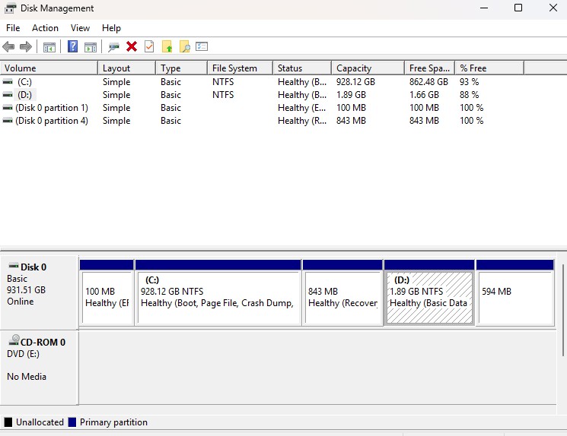Toggle the Show/Hide Console Tree icon
Viewport: 567px width, 436px height.
[49, 47]
